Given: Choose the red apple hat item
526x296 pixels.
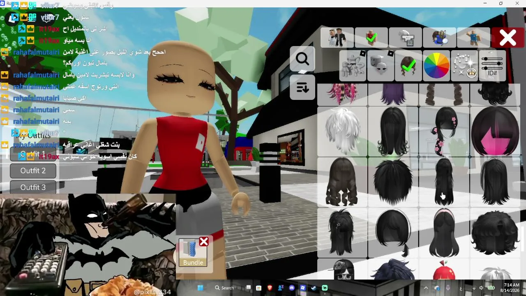Looking at the screenshot, I should (x=444, y=269).
